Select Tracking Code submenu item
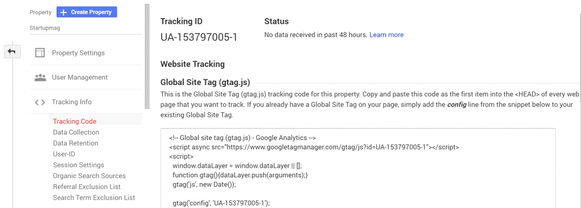581x208 pixels. click(x=74, y=121)
